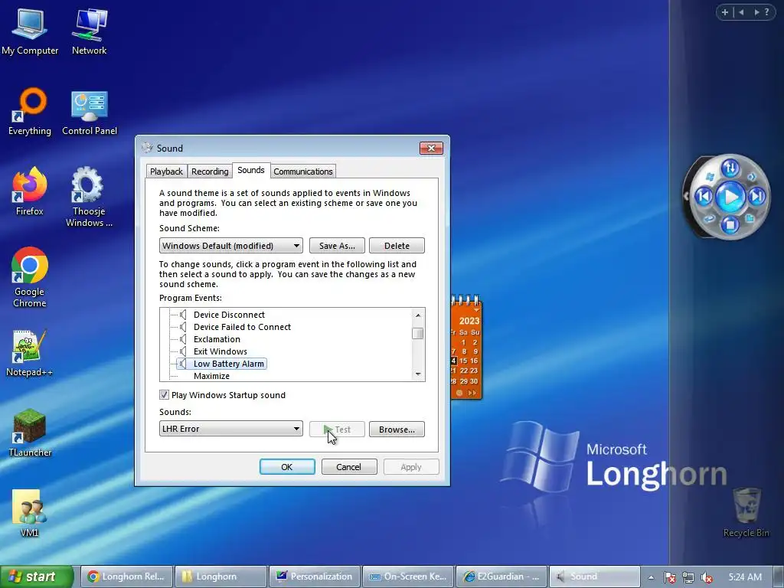Screen dimensions: 784x588
Task: Open the Network desktop icon
Action: (x=89, y=31)
